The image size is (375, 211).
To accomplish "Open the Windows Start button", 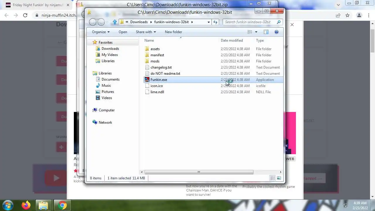I will click(x=8, y=205).
